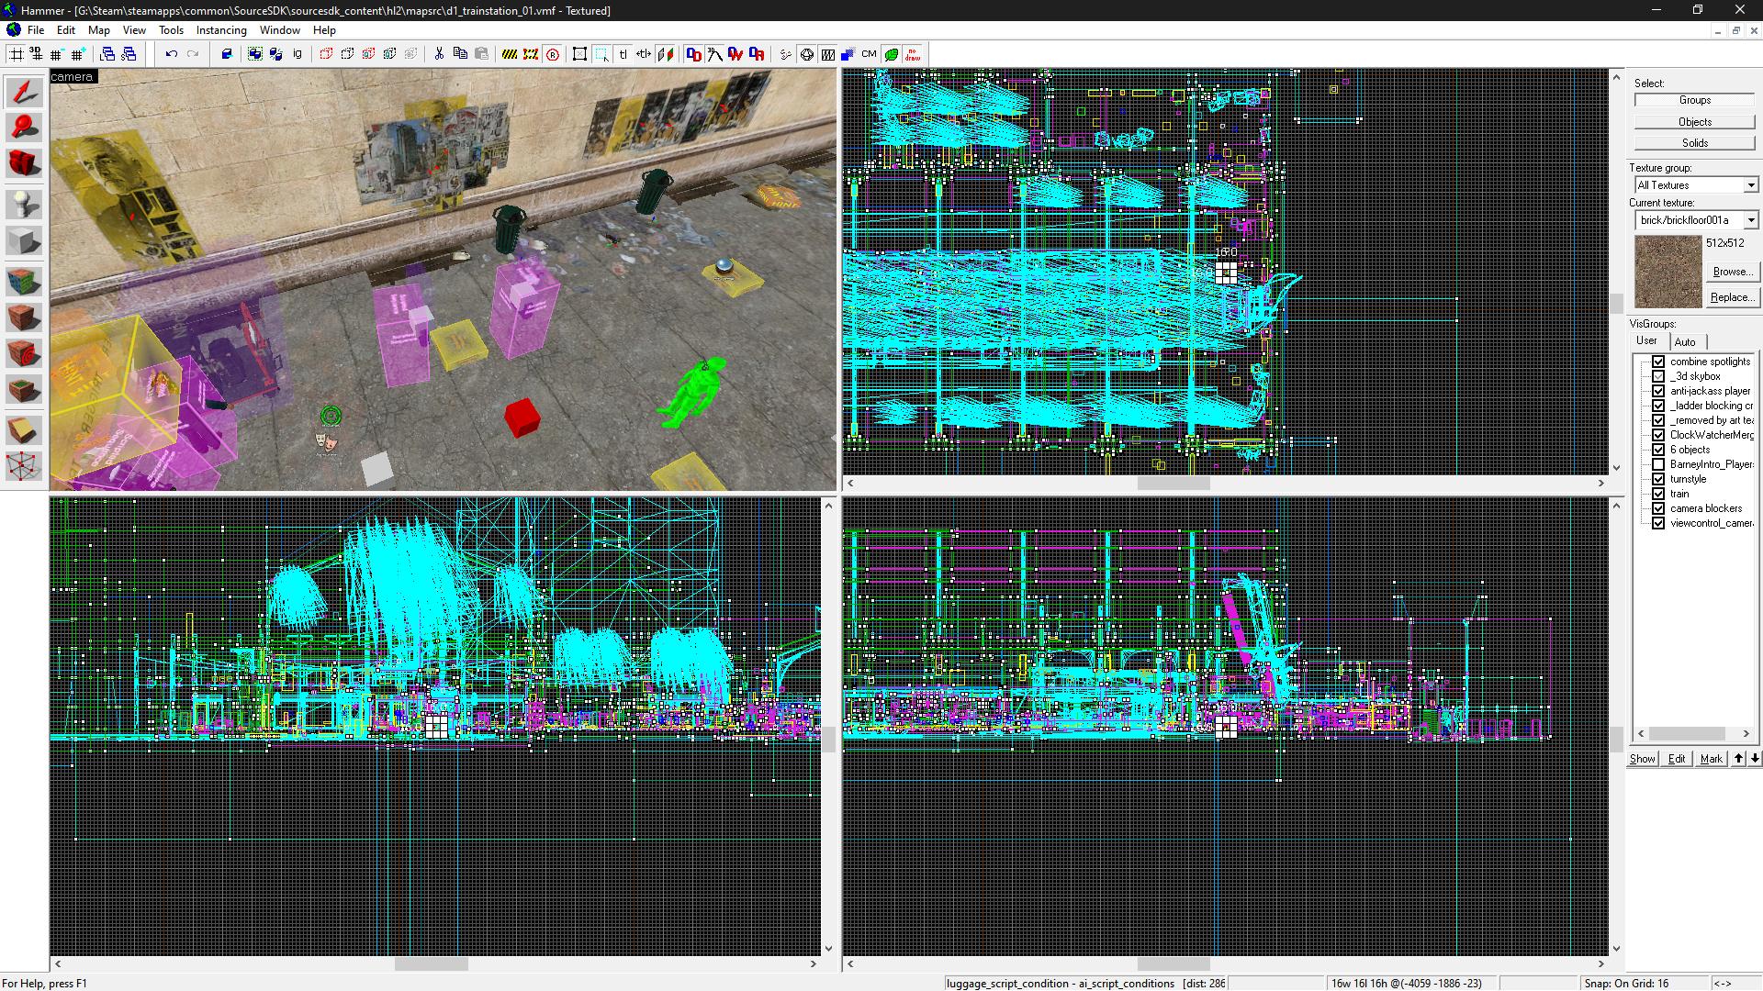Click the Replace... texture button

pyautogui.click(x=1732, y=297)
